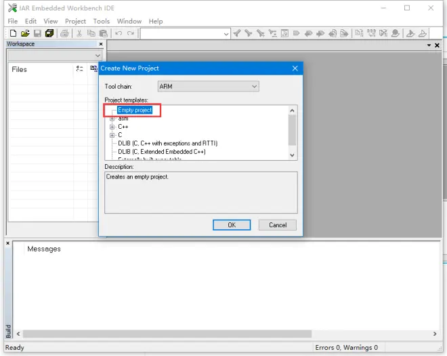The width and height of the screenshot is (447, 356).
Task: Click the Undo arrow icon
Action: [119, 33]
